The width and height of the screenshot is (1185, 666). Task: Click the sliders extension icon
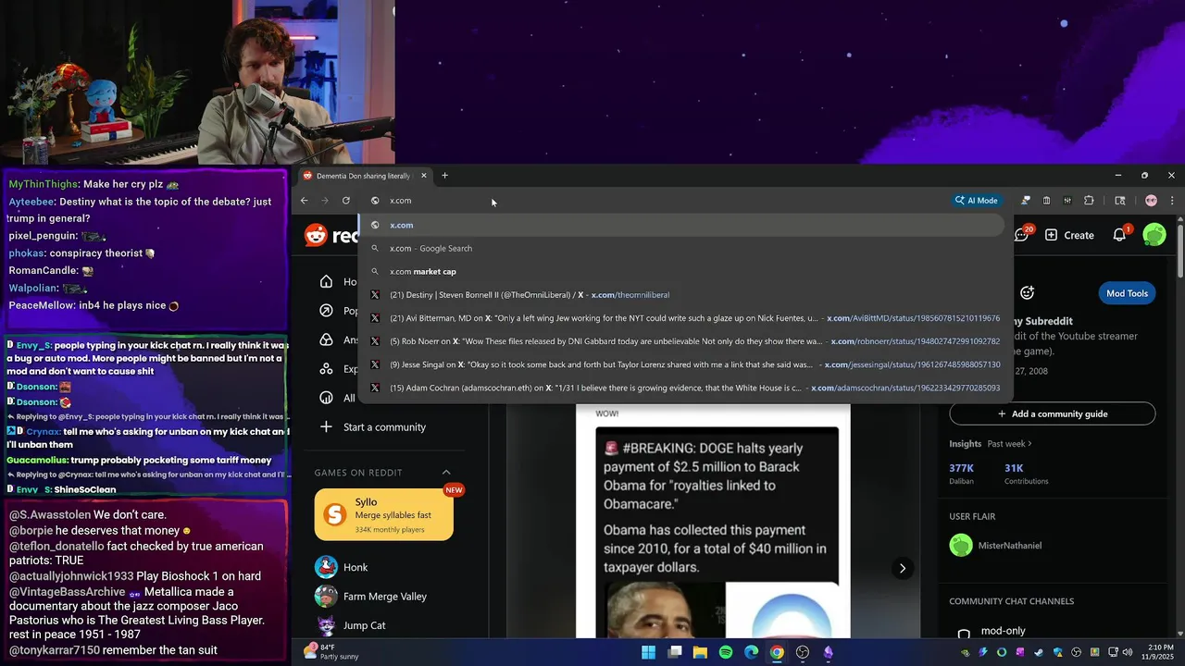(1067, 201)
